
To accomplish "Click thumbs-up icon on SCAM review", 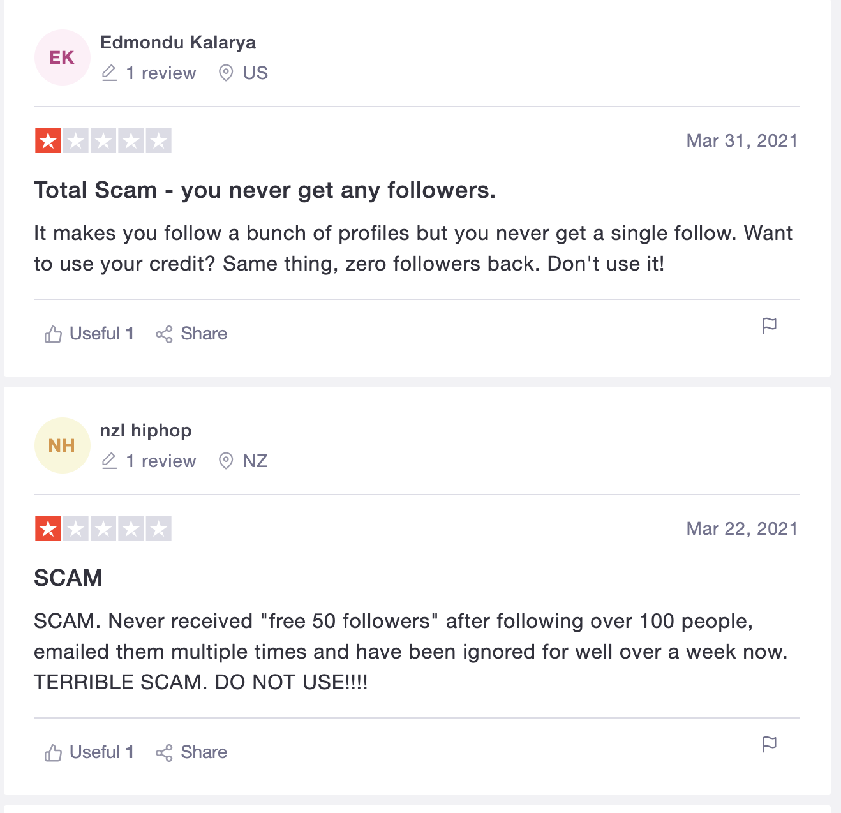I will [x=53, y=752].
